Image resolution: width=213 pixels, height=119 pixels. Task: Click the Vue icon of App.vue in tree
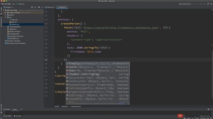point(10,20)
